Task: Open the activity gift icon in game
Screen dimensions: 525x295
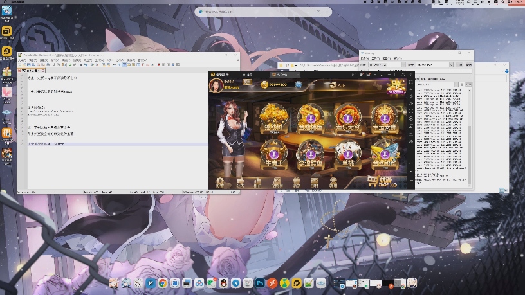Action: point(297,183)
